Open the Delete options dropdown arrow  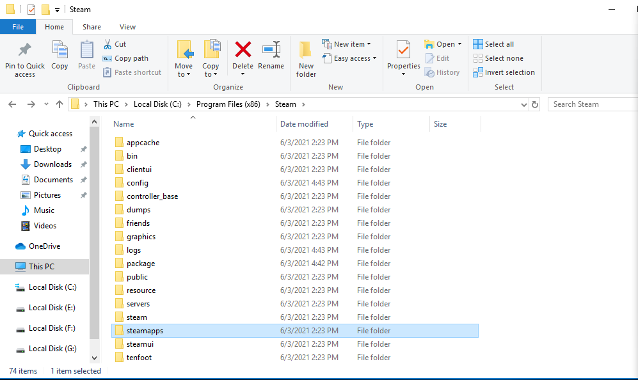click(x=243, y=74)
